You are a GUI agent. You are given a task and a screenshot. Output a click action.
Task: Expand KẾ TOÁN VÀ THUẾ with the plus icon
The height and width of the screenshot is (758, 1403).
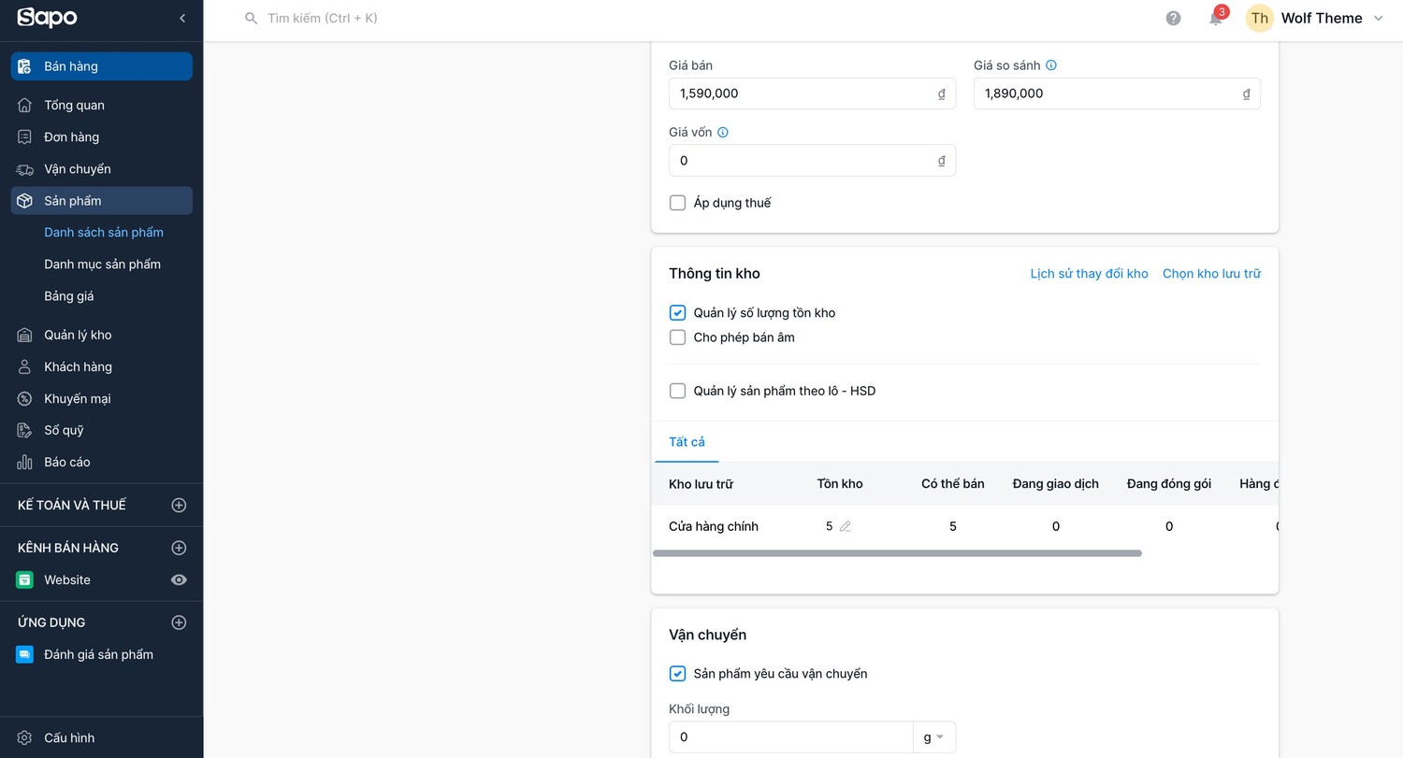(x=179, y=505)
